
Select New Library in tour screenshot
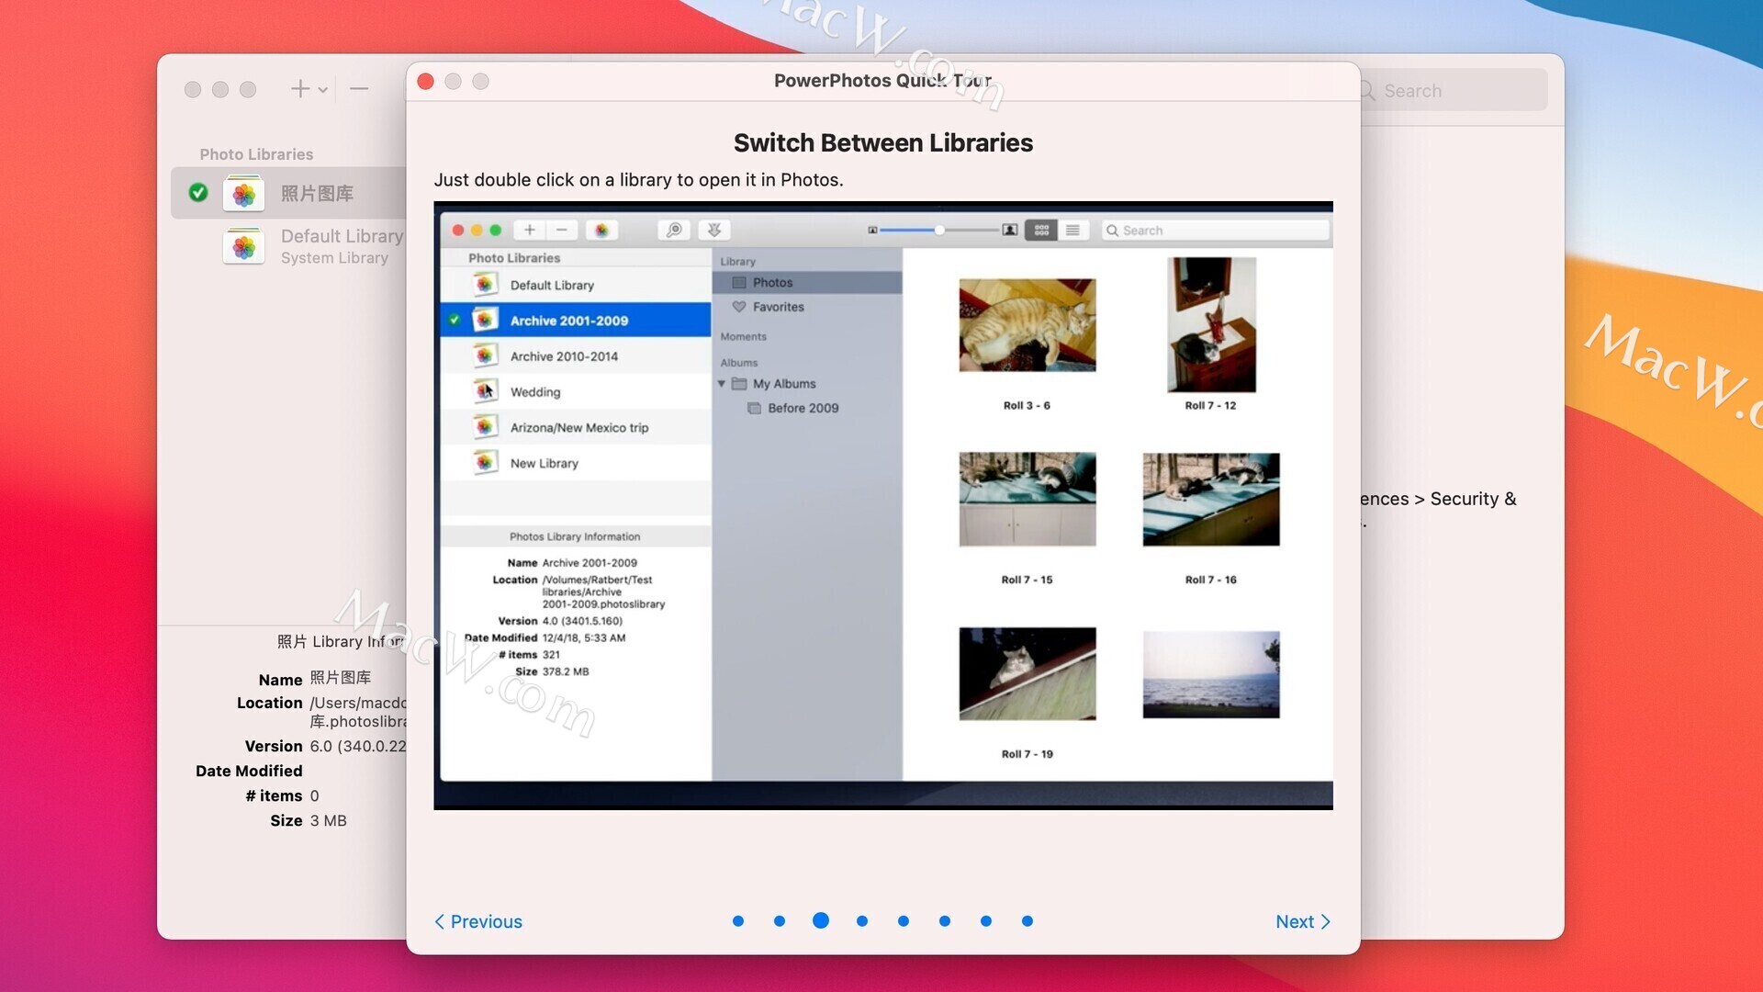click(576, 463)
